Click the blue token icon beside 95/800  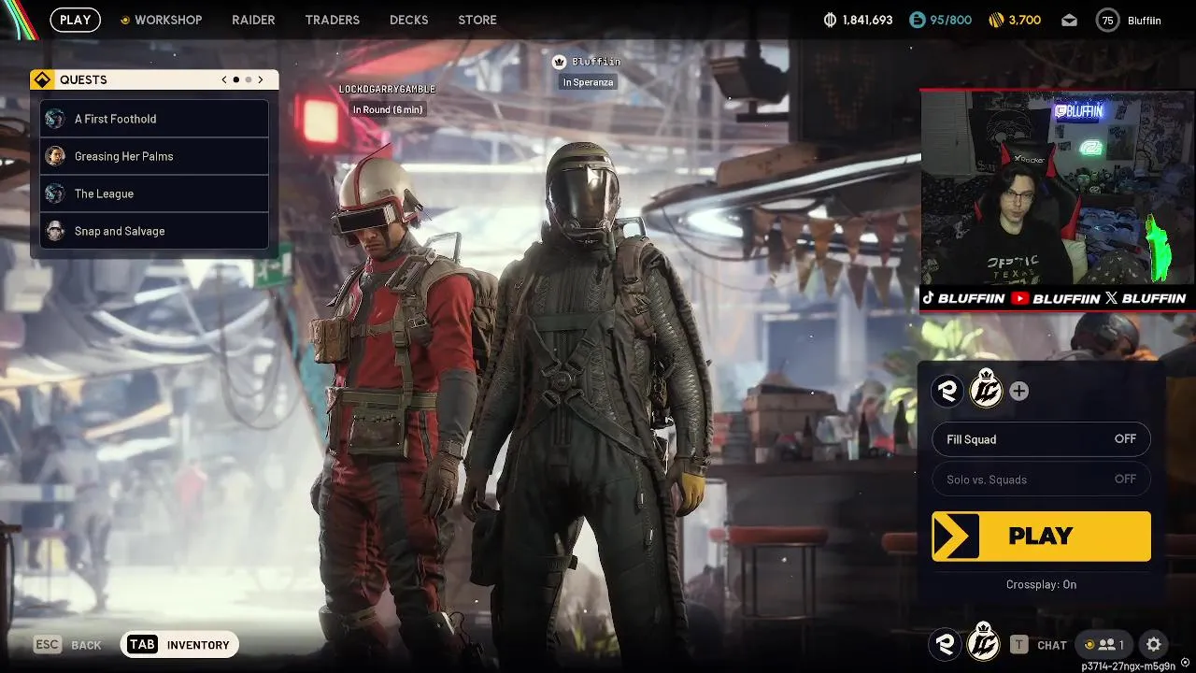tap(916, 21)
